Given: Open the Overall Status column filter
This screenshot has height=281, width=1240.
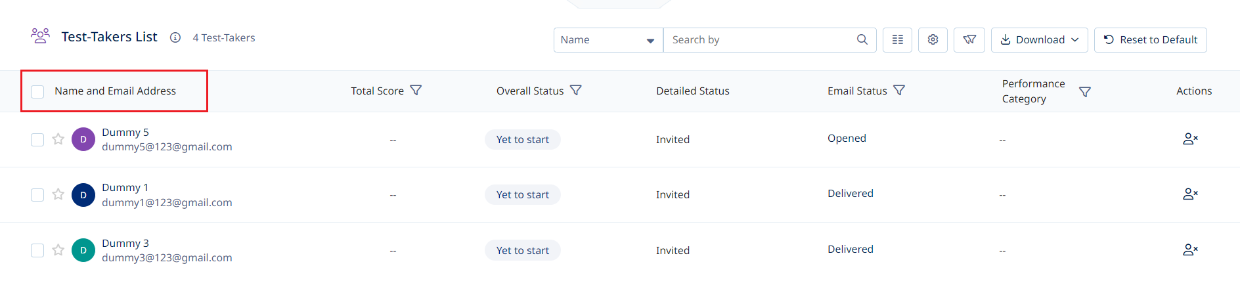Looking at the screenshot, I should click(x=575, y=90).
